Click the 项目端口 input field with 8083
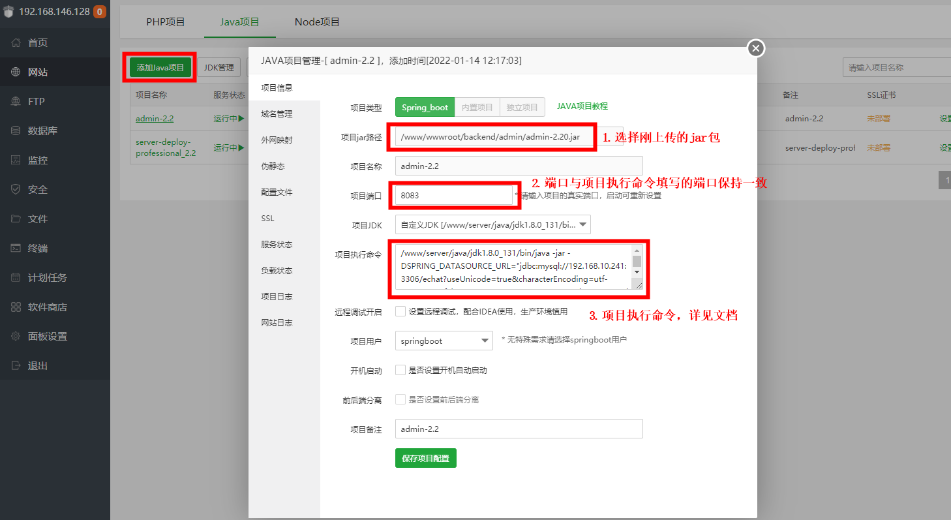This screenshot has height=520, width=951. [x=453, y=195]
